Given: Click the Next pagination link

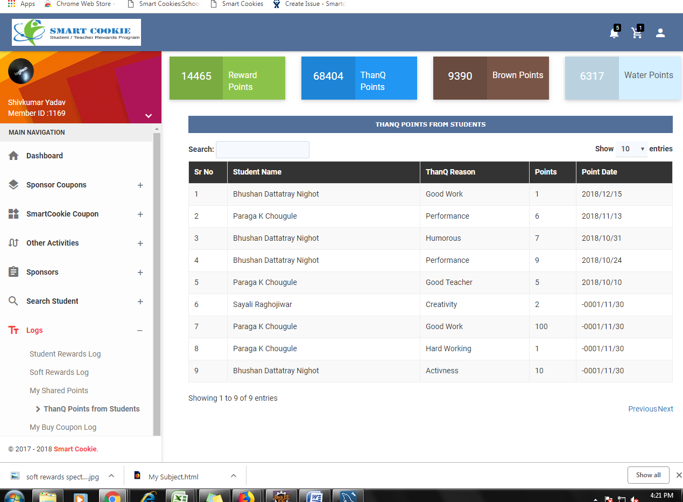Looking at the screenshot, I should click(x=665, y=409).
